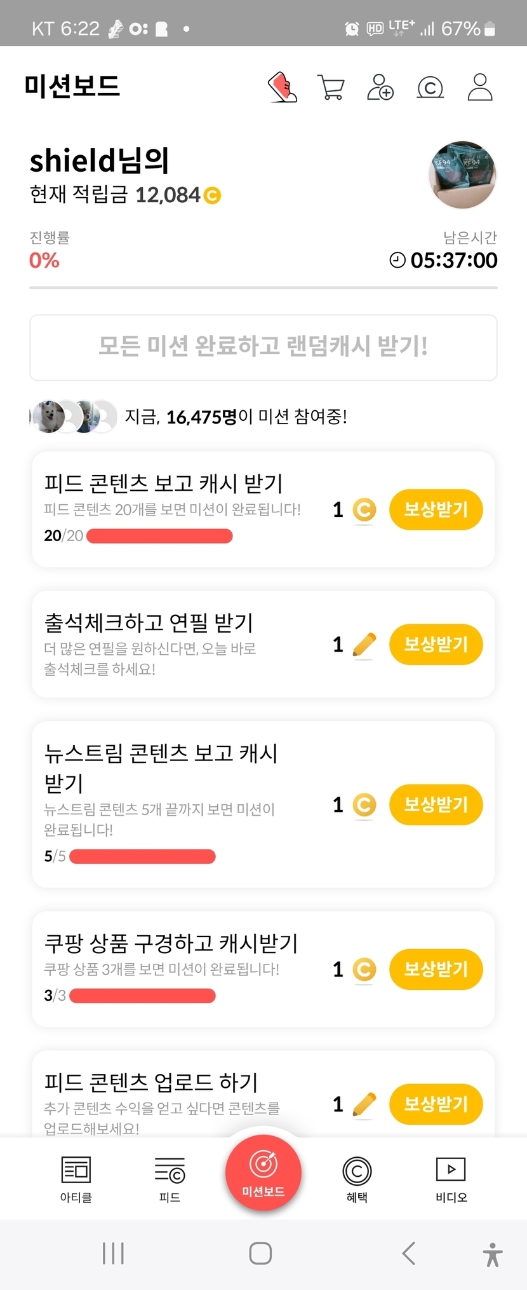Tap the add friend icon

tap(380, 87)
